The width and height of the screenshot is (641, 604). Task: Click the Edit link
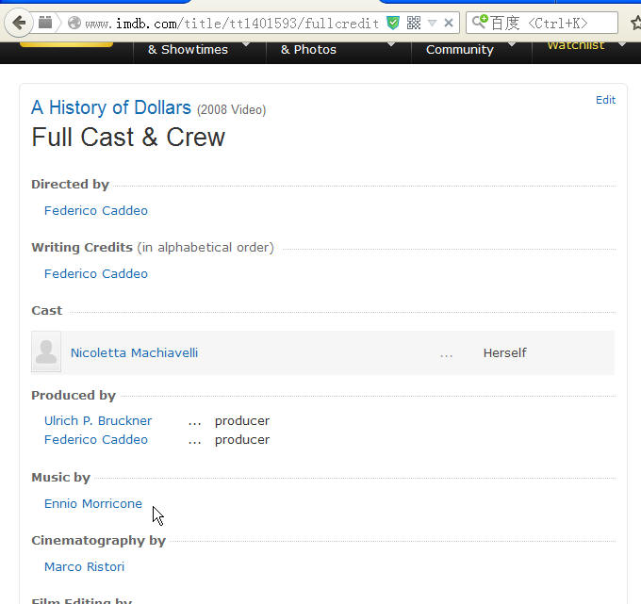605,100
